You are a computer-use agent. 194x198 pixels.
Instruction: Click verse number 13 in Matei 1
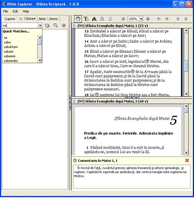pos(87,31)
